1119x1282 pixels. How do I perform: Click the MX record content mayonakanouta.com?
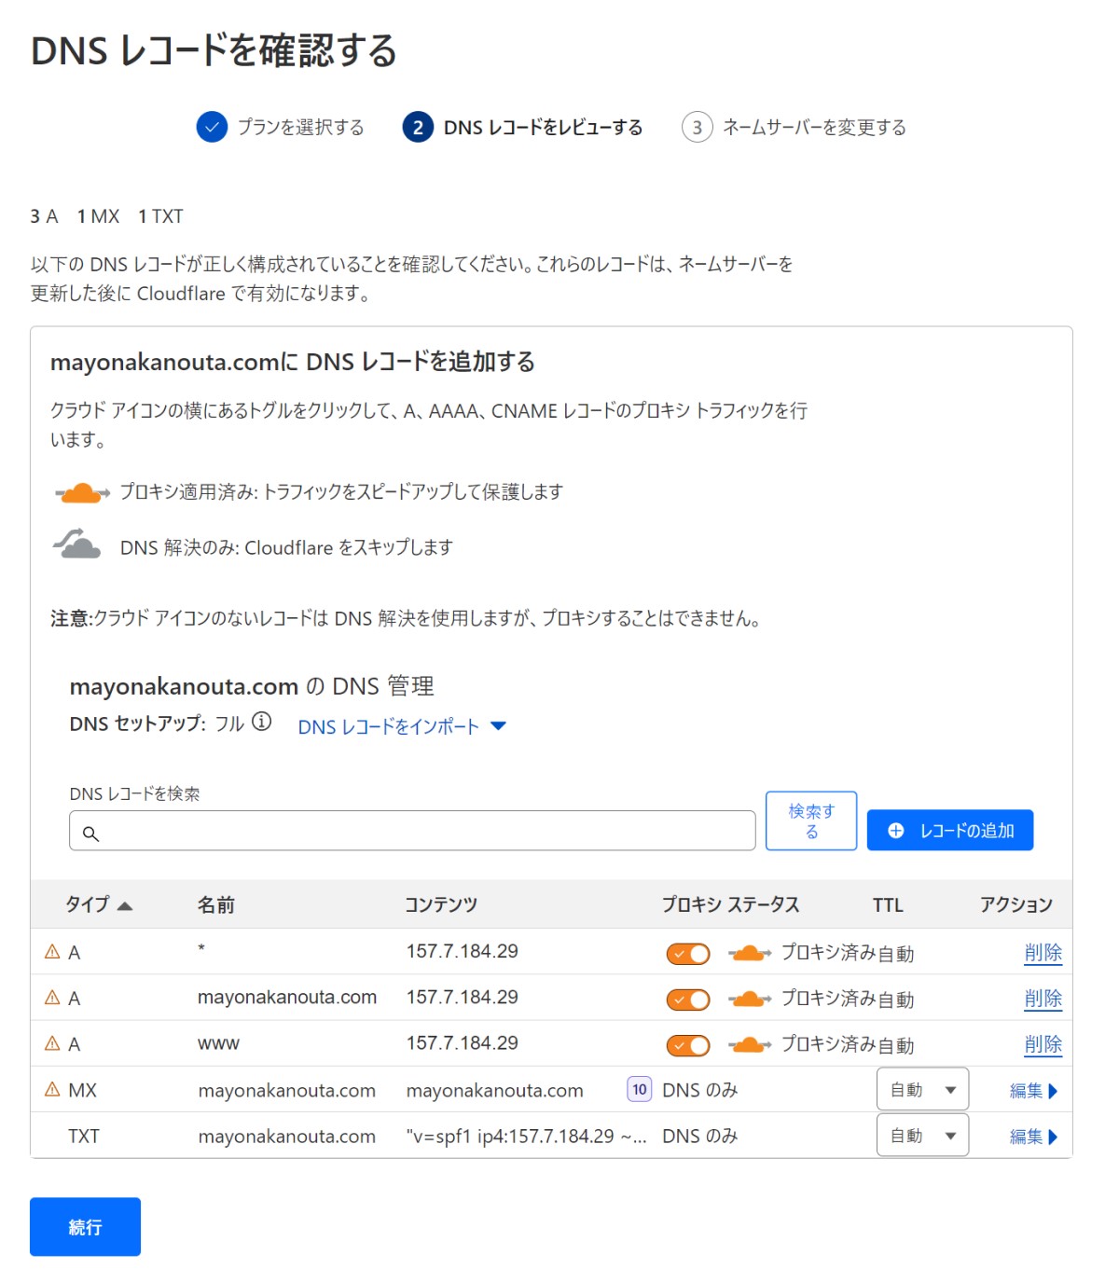pyautogui.click(x=494, y=1090)
